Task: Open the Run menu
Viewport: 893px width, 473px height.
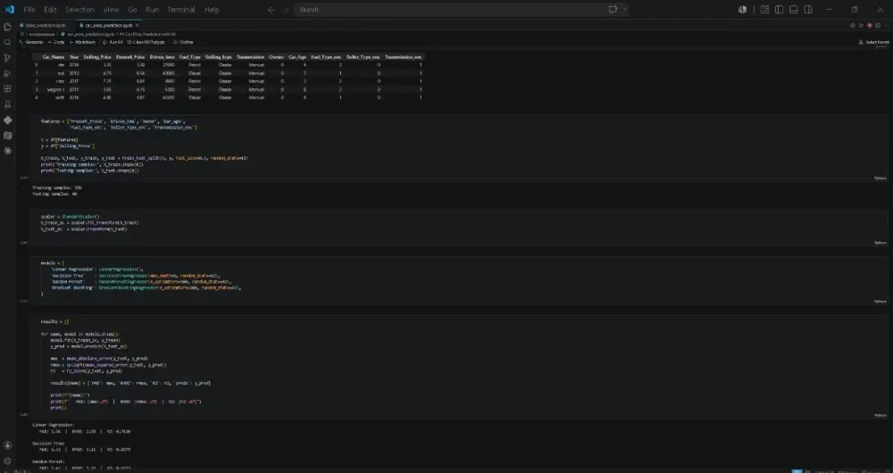Action: click(x=152, y=10)
